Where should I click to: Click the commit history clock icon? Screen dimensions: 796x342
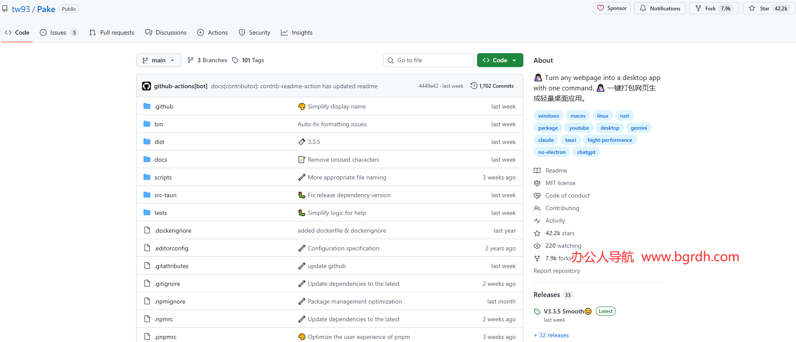[x=474, y=86]
